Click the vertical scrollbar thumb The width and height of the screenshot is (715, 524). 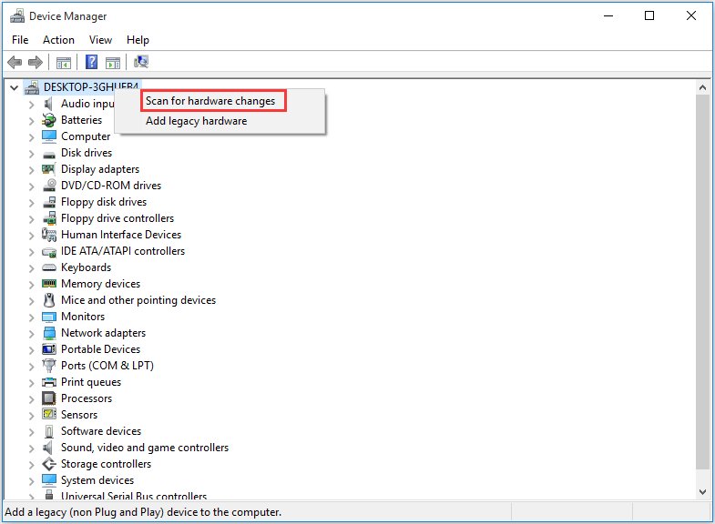click(702, 282)
